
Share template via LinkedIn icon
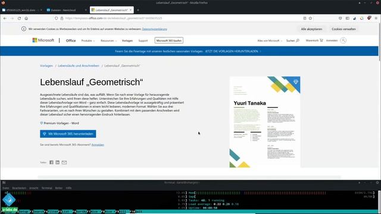pos(57,162)
